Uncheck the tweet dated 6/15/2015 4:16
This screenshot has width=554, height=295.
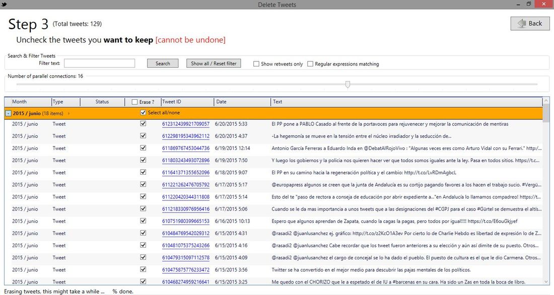[143, 245]
